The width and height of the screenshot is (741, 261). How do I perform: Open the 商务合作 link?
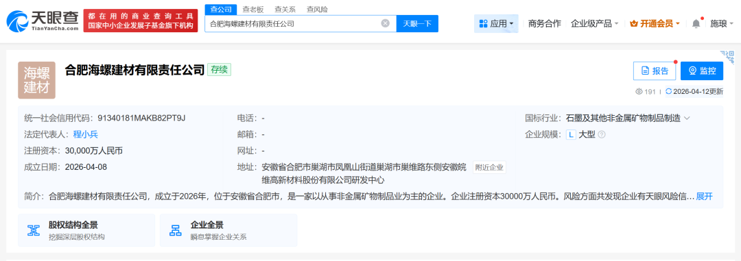click(544, 23)
